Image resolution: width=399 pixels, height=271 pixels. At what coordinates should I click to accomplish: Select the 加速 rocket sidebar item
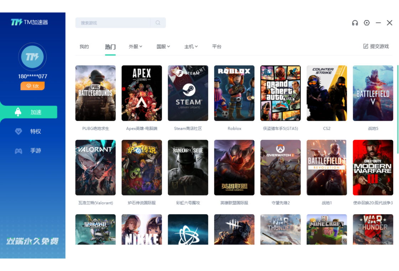click(29, 112)
